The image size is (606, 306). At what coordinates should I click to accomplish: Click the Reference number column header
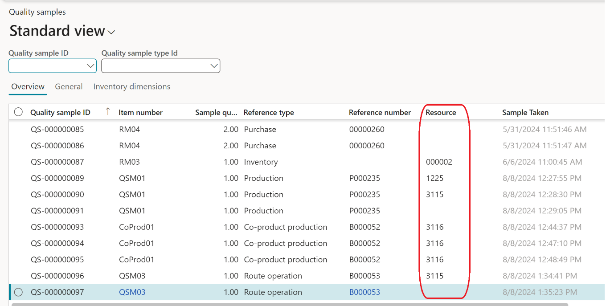click(x=380, y=112)
